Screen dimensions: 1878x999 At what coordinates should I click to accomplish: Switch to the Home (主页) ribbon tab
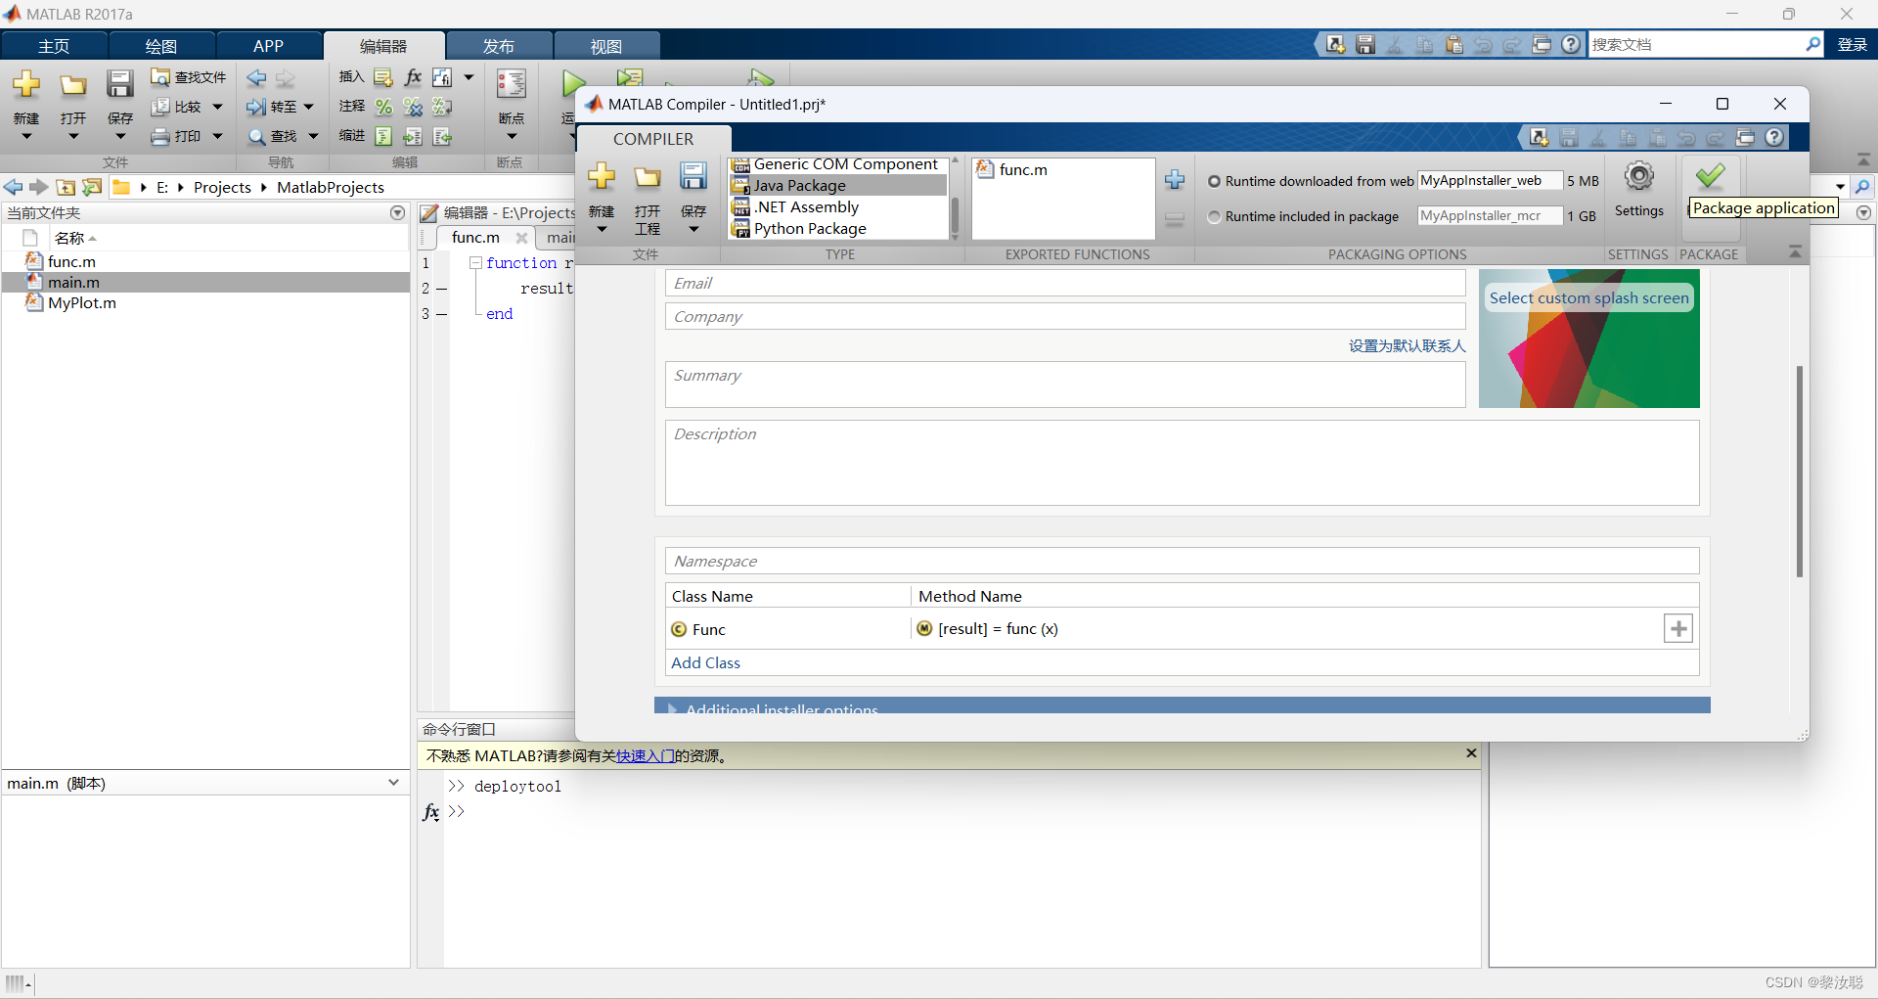[54, 46]
